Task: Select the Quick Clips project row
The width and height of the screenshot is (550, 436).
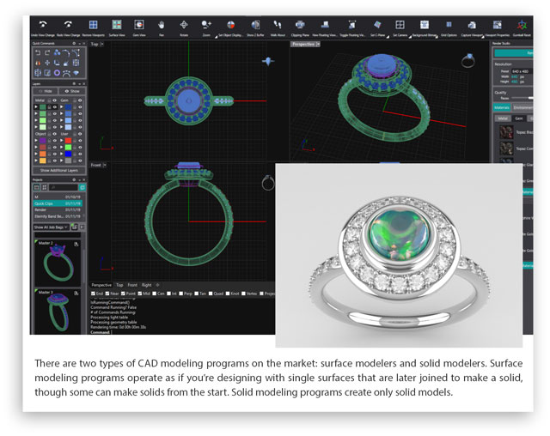Action: coord(58,203)
